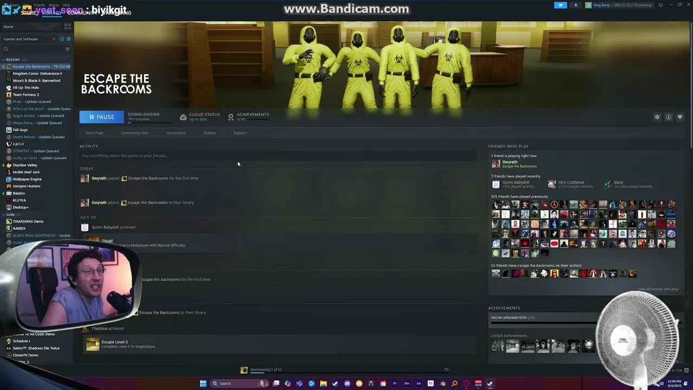Open the Help menu
This screenshot has height=390, width=693.
(67, 5)
